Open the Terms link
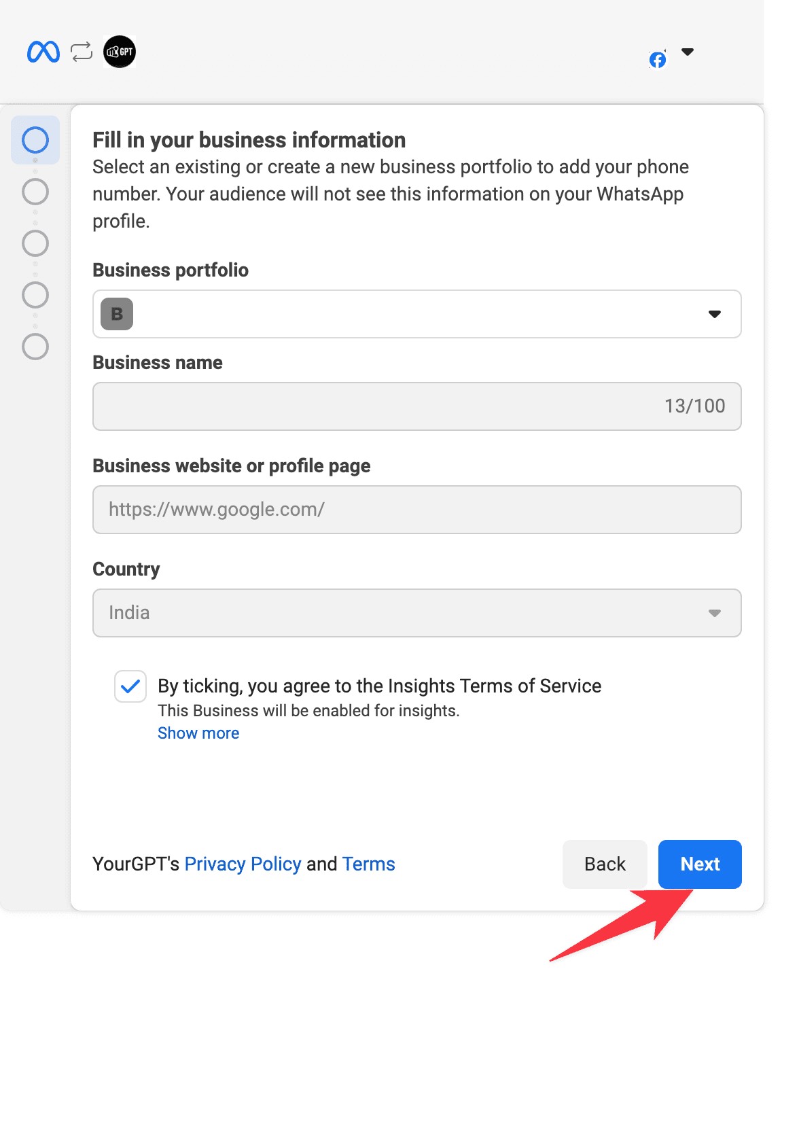The width and height of the screenshot is (799, 1124). click(x=369, y=864)
